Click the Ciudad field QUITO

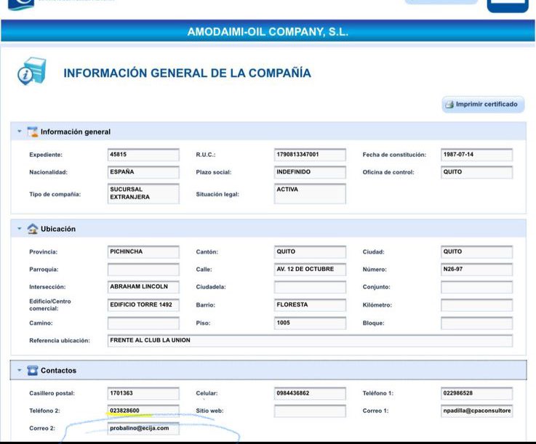coord(476,251)
